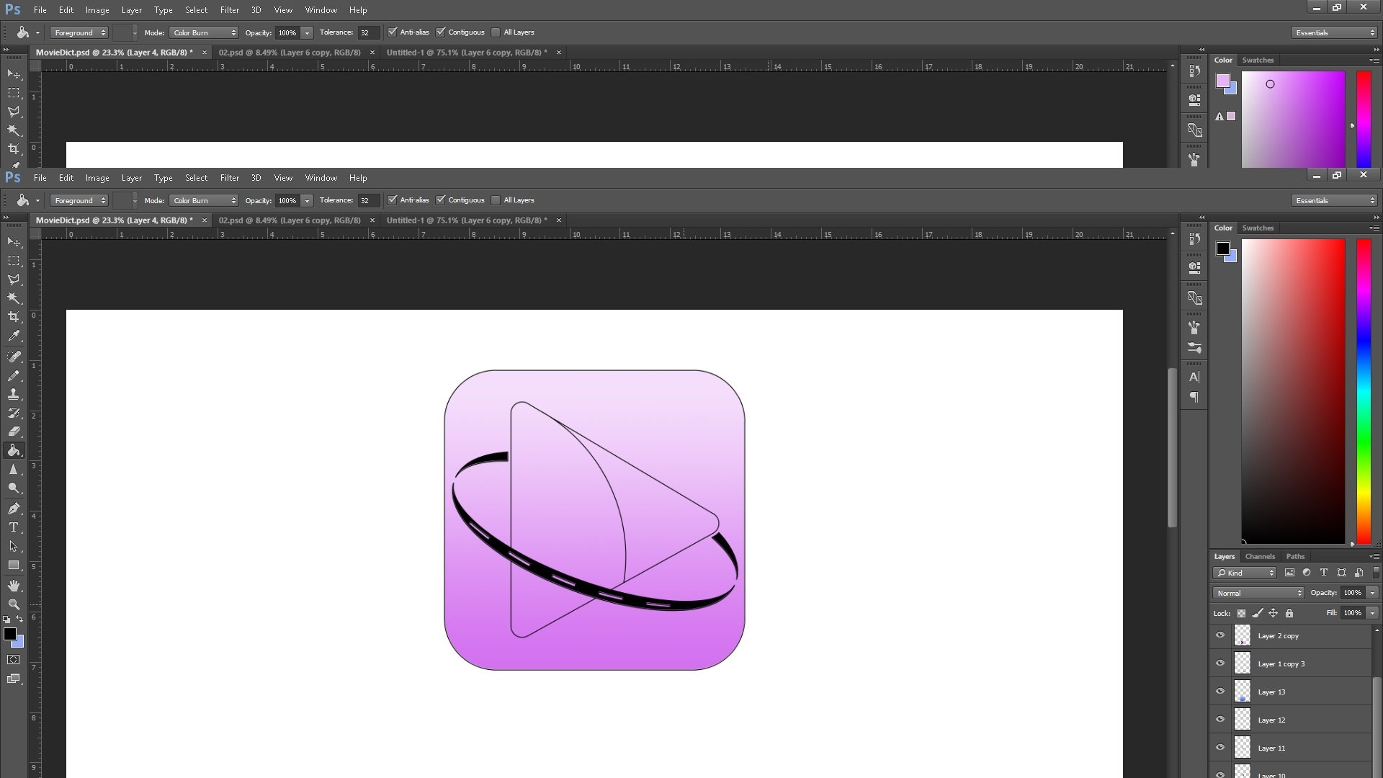Select the Eraser tool

point(14,432)
